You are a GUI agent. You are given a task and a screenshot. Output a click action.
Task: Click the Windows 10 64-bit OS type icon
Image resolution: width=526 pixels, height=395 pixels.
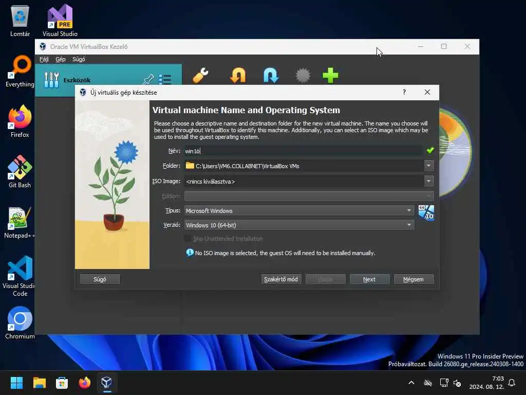pos(426,213)
